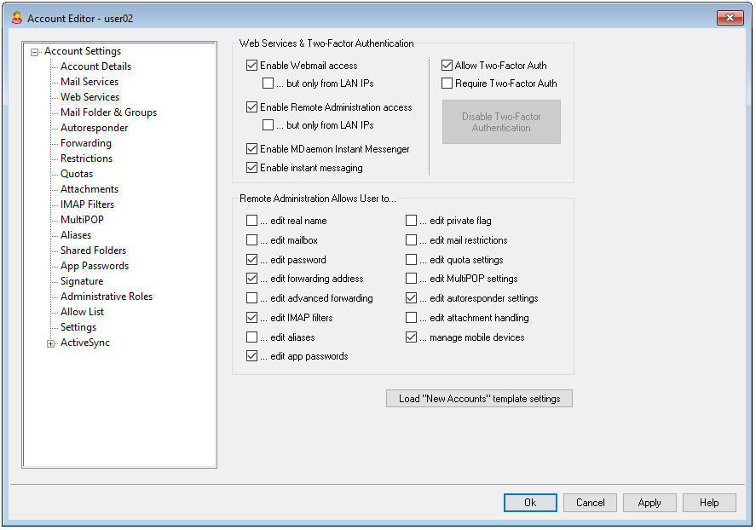756x530 pixels.
Task: Disable the Enable Webmail access checkbox
Action: tap(252, 66)
